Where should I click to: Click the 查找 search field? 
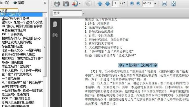click(68, 13)
